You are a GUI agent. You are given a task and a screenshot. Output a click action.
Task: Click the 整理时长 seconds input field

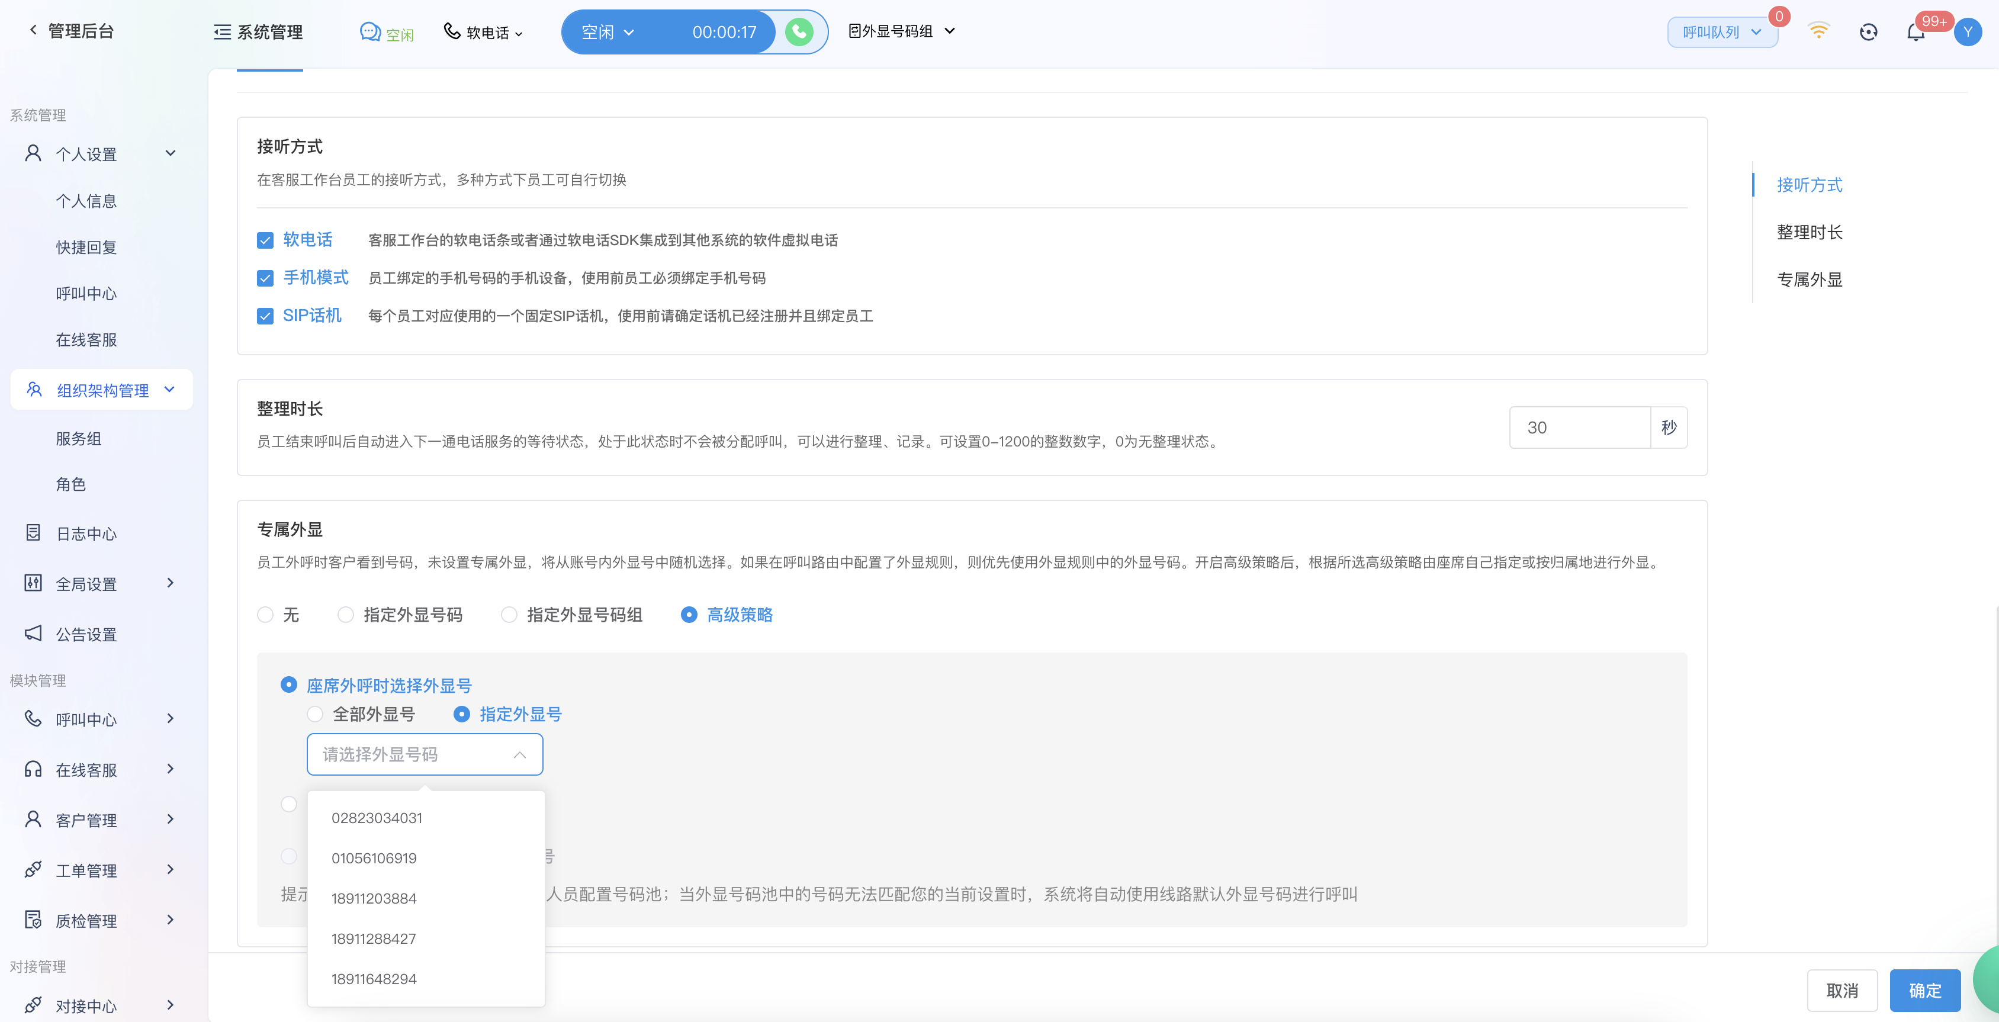pyautogui.click(x=1579, y=428)
